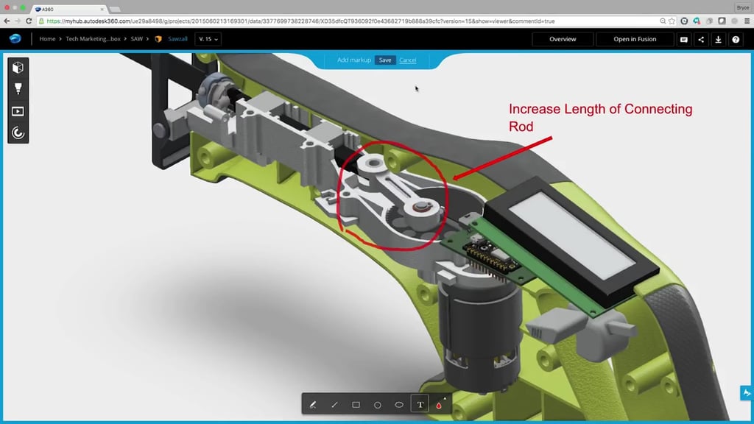
Task: Open the V. 15 version dropdown
Action: pyautogui.click(x=208, y=39)
